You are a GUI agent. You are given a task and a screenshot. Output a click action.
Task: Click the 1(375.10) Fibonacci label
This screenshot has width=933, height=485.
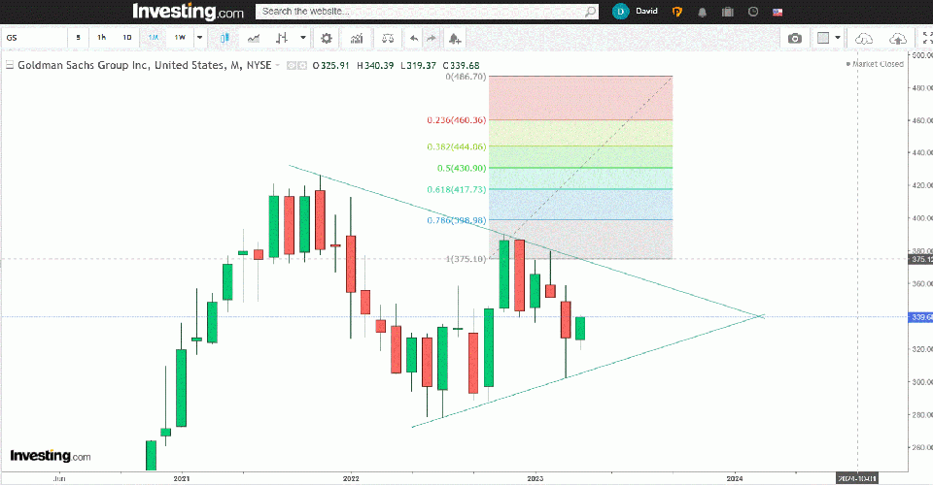pos(466,259)
